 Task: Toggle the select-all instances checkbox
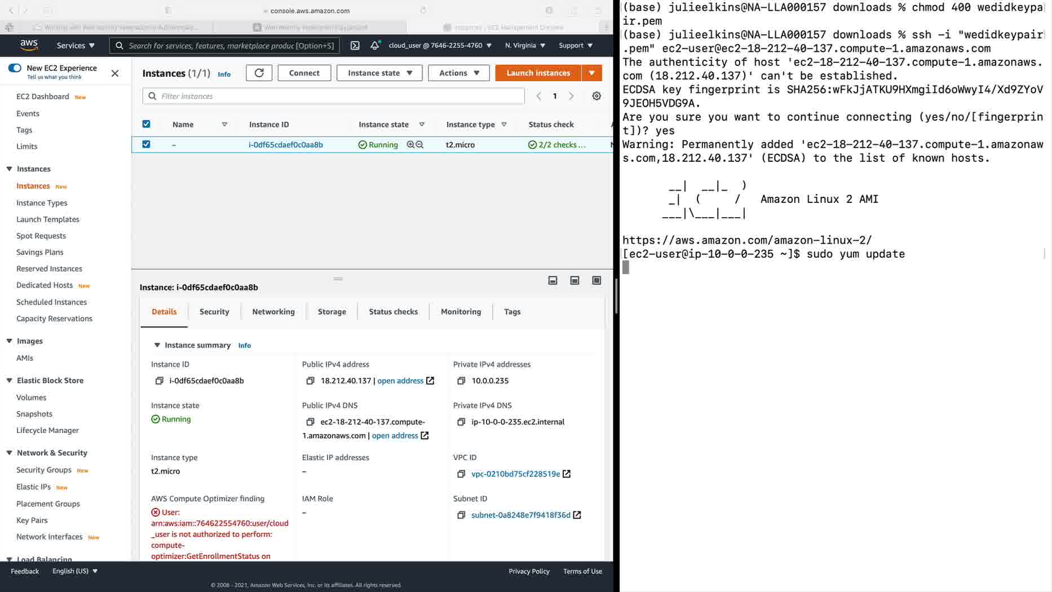point(146,124)
